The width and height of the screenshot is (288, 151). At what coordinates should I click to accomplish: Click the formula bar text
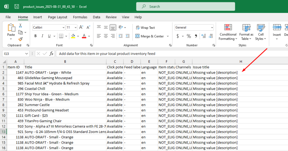[x=107, y=54]
